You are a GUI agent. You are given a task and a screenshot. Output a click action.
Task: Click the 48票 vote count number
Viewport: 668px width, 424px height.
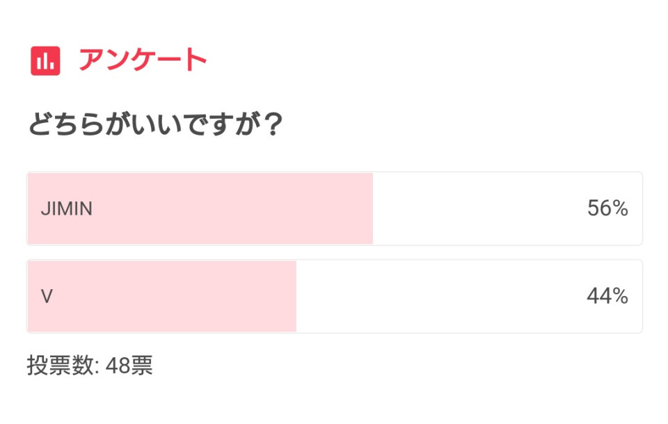[129, 365]
